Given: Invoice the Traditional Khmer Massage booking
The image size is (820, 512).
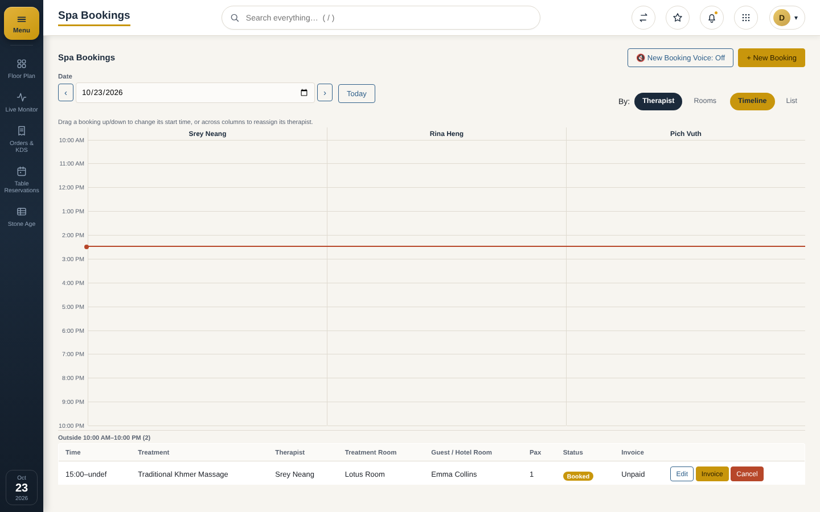Looking at the screenshot, I should tap(712, 474).
